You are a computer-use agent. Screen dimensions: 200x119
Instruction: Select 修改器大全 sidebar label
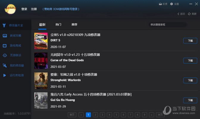click(16, 25)
